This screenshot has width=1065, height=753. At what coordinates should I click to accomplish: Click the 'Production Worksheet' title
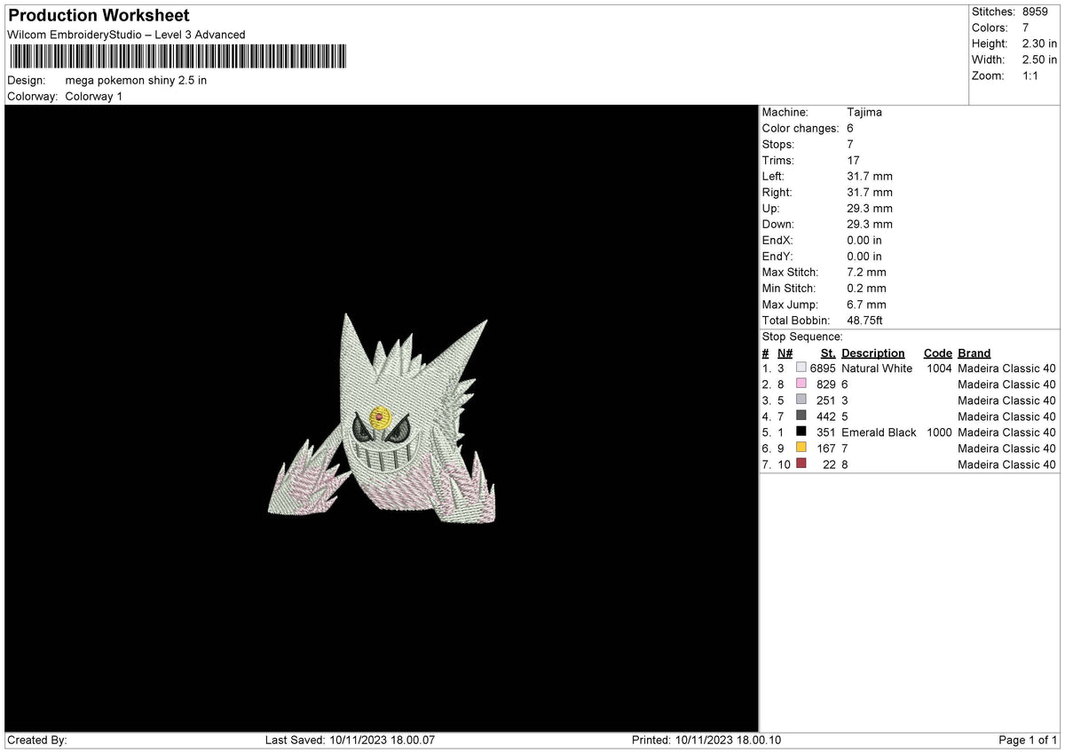point(99,16)
